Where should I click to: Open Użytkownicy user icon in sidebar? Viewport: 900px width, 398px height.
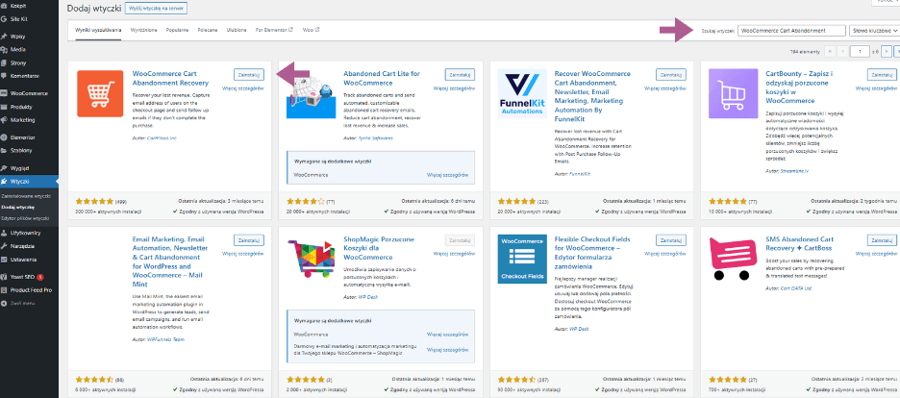coord(4,233)
